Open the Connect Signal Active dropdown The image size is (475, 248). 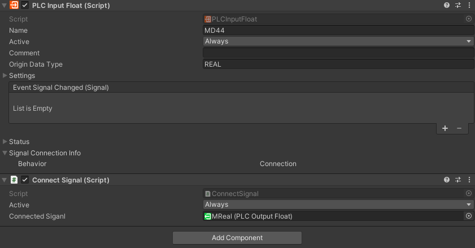(338, 205)
